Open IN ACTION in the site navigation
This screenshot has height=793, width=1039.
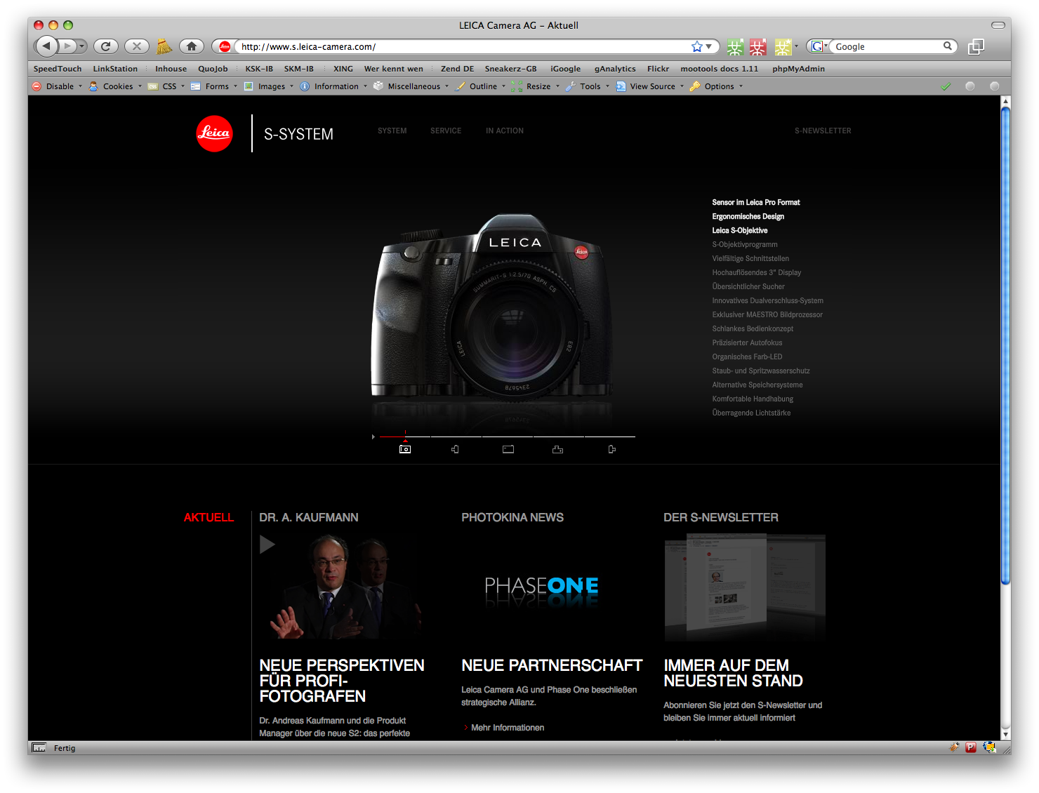click(505, 131)
